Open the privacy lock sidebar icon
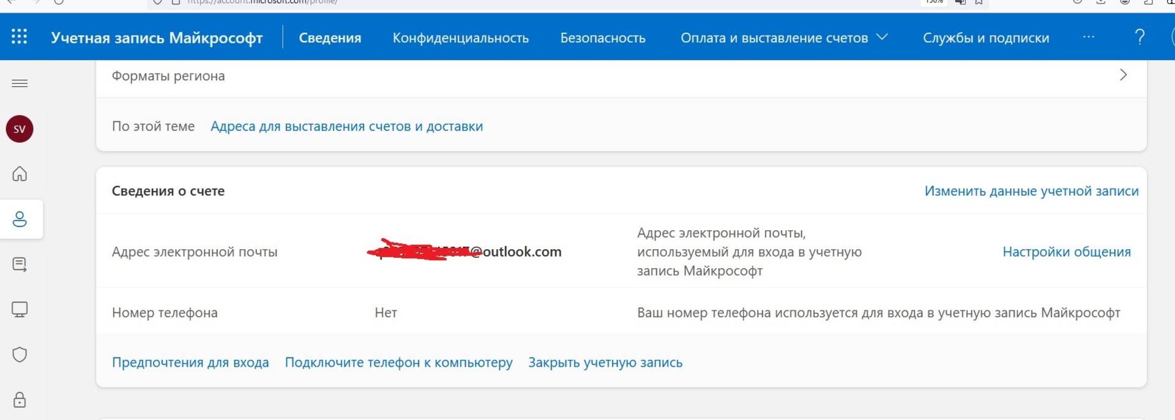The height and width of the screenshot is (420, 1175). point(20,400)
